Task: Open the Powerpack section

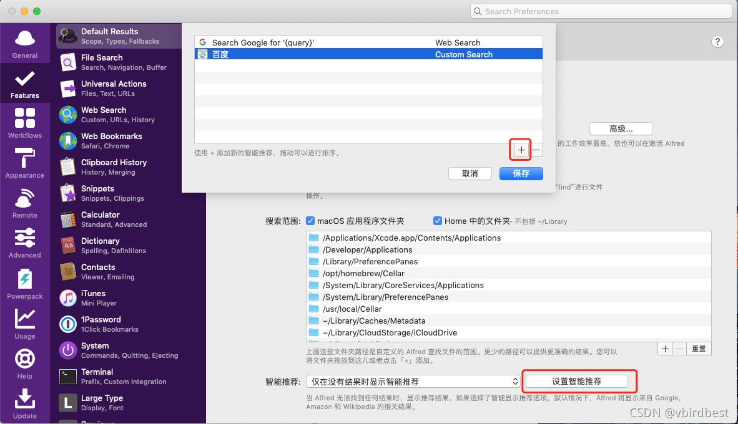Action: (x=25, y=284)
